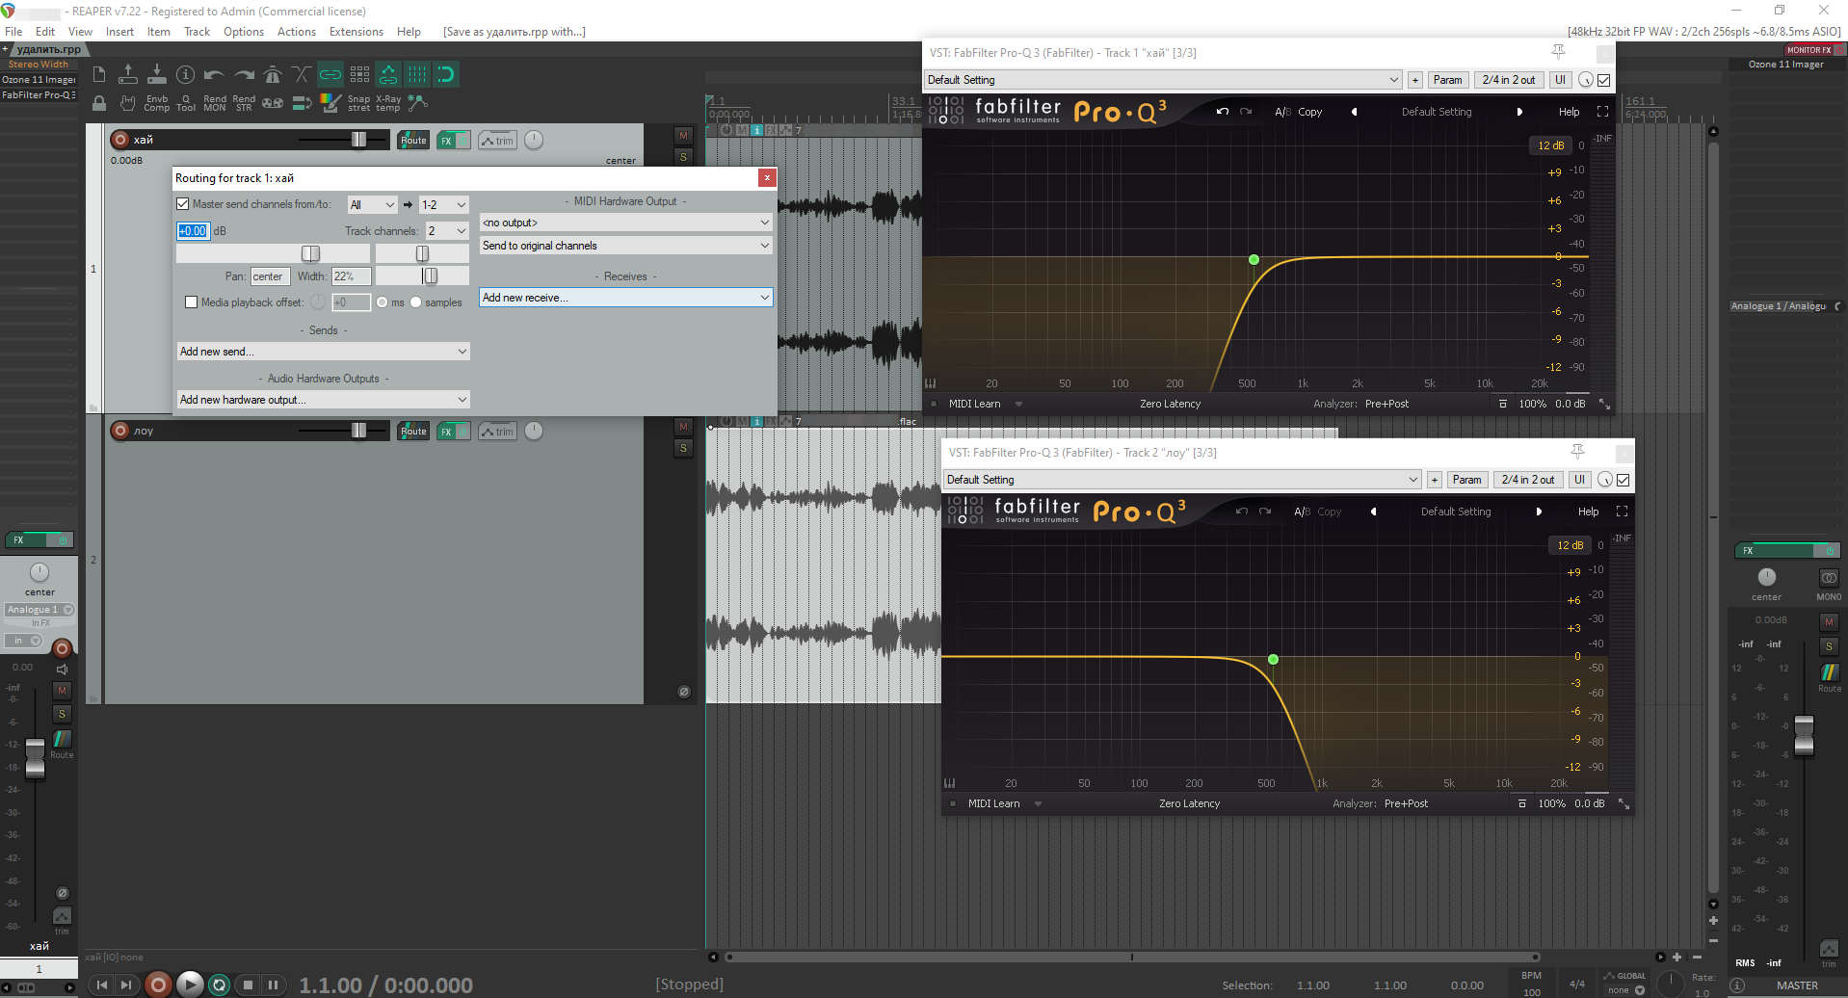Toggle record arm on хай track
The width and height of the screenshot is (1848, 998).
click(x=120, y=140)
